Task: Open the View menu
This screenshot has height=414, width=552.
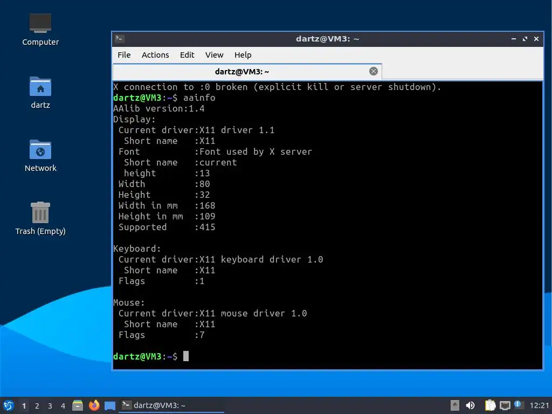Action: coord(214,55)
